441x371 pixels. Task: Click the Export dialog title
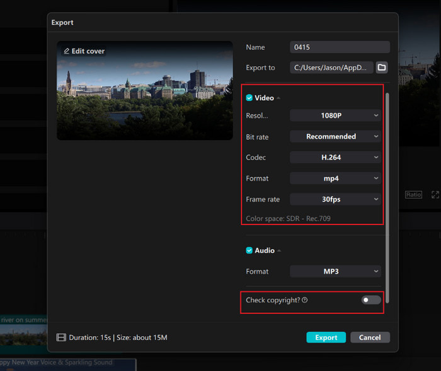point(62,23)
